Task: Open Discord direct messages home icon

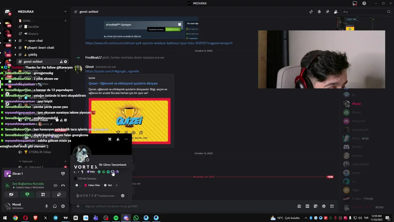Action: click(7, 12)
